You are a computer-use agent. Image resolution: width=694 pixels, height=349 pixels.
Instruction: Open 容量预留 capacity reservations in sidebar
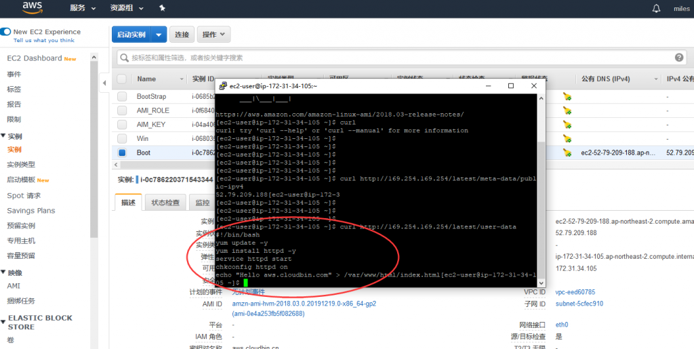coord(21,255)
